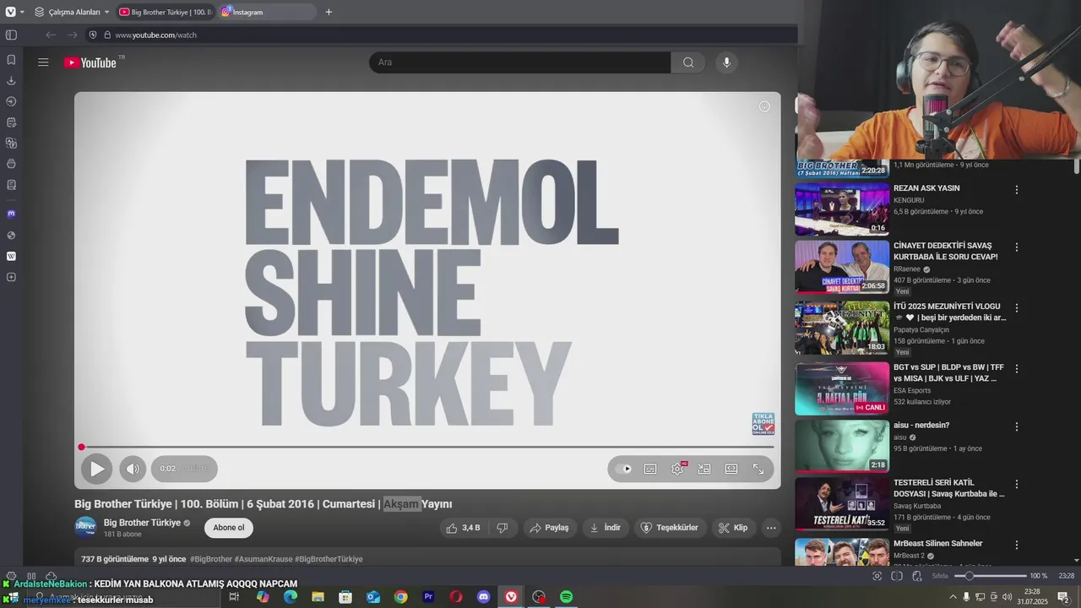Open Spotify from the taskbar
This screenshot has width=1081, height=608.
[x=566, y=597]
